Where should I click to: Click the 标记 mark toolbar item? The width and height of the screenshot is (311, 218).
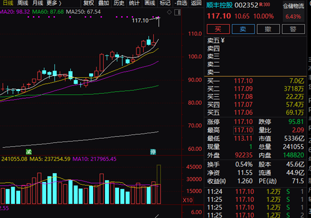(165, 3)
